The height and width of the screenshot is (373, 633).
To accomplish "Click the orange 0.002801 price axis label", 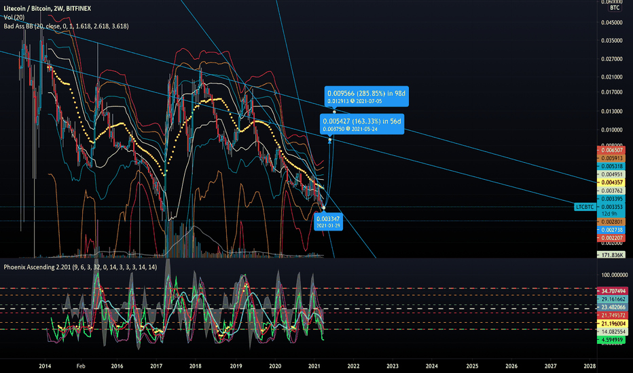I will coord(611,222).
